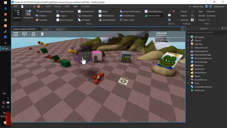Switch to the MODEL ribbon tab
The width and height of the screenshot is (227, 128).
[x=58, y=6]
